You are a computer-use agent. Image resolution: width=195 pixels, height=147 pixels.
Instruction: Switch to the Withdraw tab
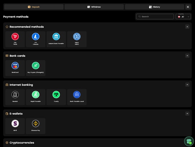(x=94, y=7)
